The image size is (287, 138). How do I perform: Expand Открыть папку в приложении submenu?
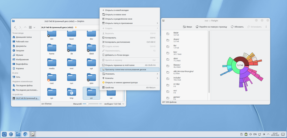[130, 23]
